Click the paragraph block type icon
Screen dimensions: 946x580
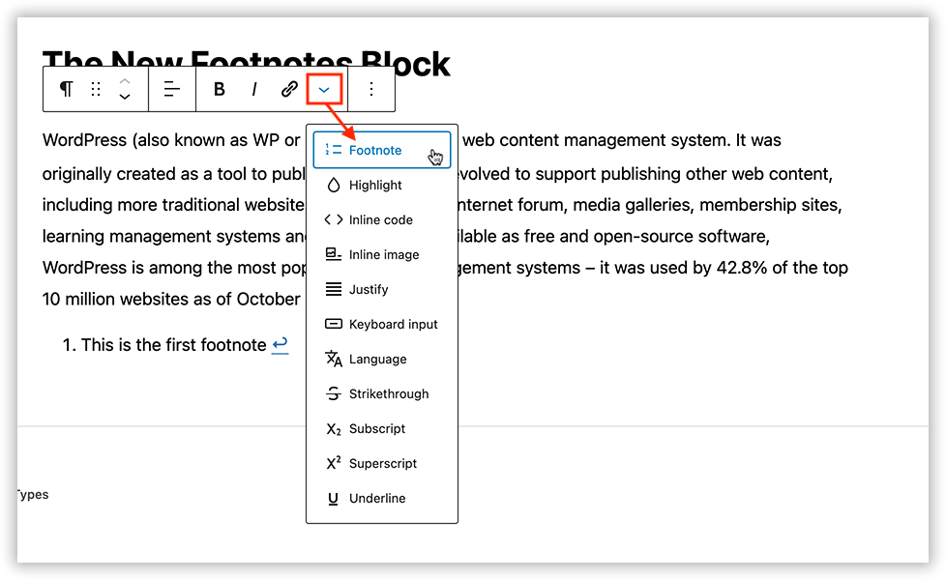(x=66, y=89)
